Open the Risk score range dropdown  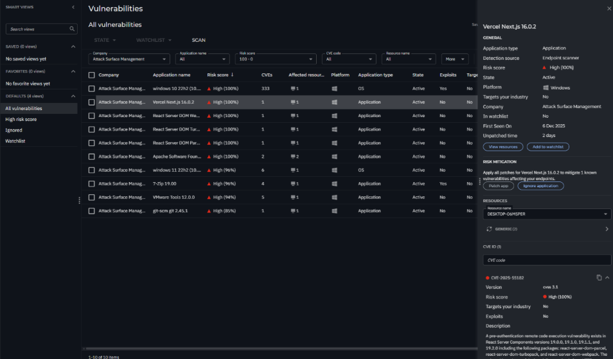coord(276,59)
